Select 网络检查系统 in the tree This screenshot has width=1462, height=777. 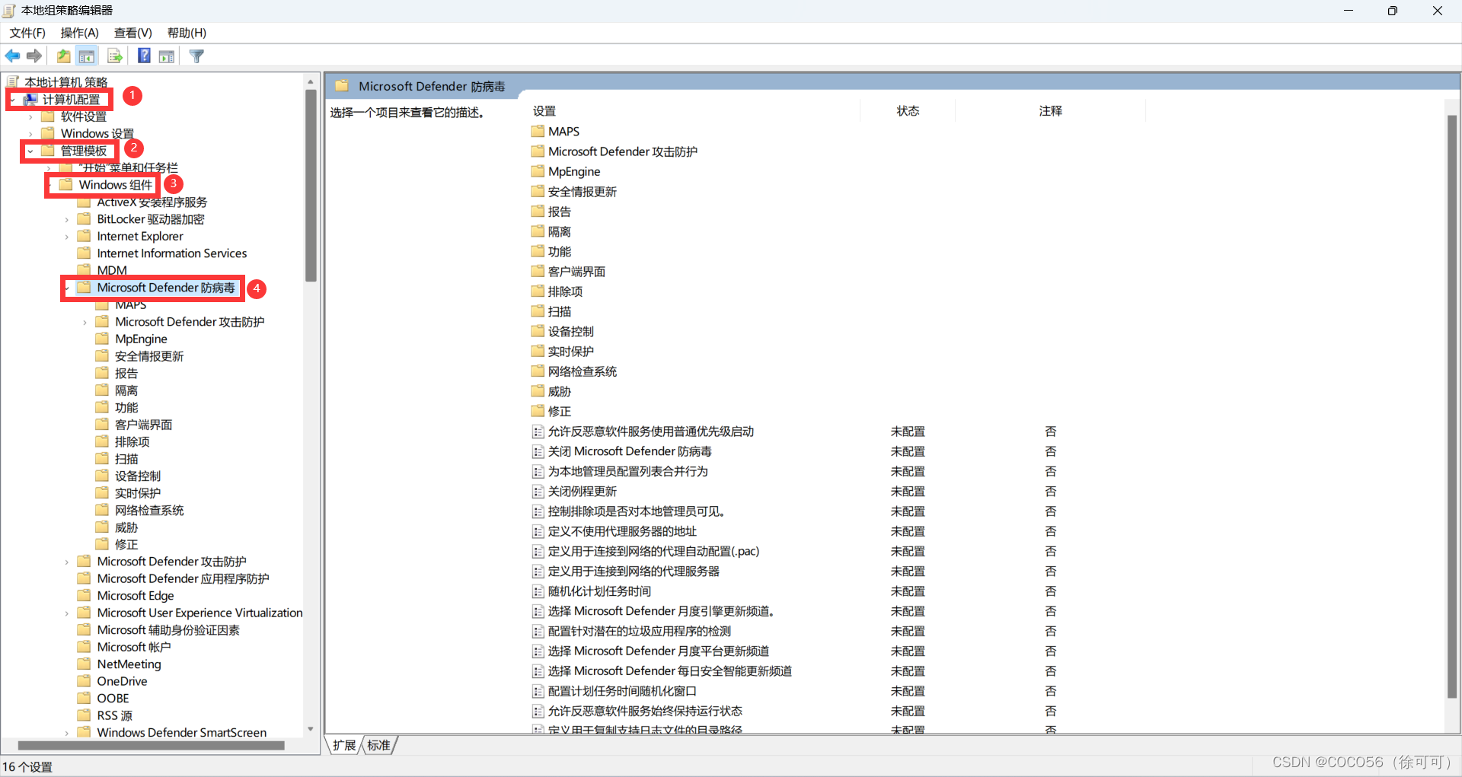click(x=149, y=510)
